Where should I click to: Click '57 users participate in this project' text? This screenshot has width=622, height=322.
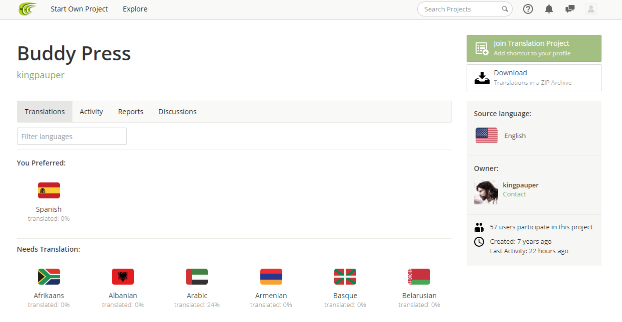(541, 227)
